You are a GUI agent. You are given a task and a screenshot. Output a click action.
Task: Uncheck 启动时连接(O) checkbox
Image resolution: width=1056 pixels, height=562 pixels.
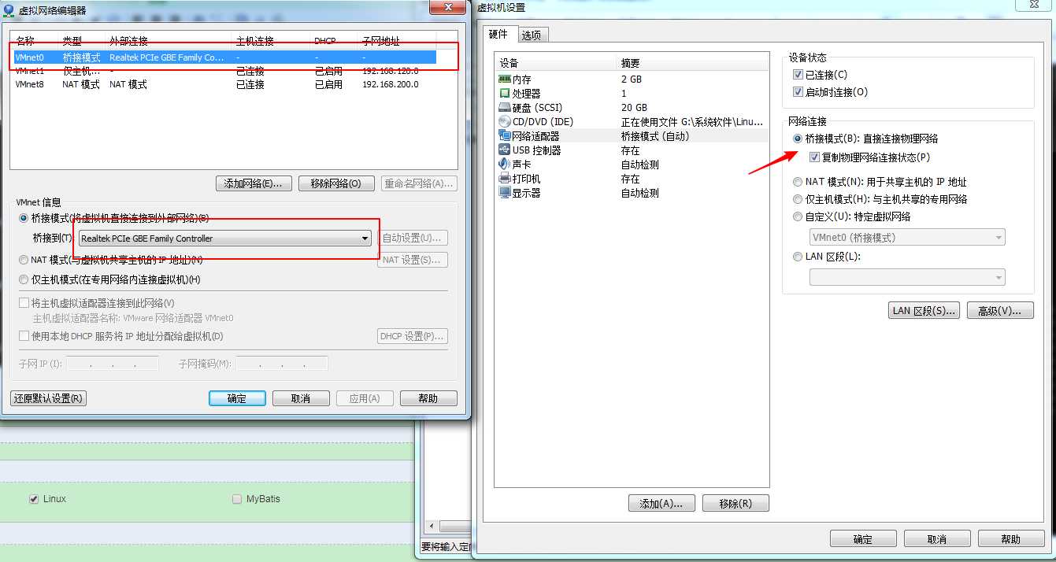click(x=798, y=92)
